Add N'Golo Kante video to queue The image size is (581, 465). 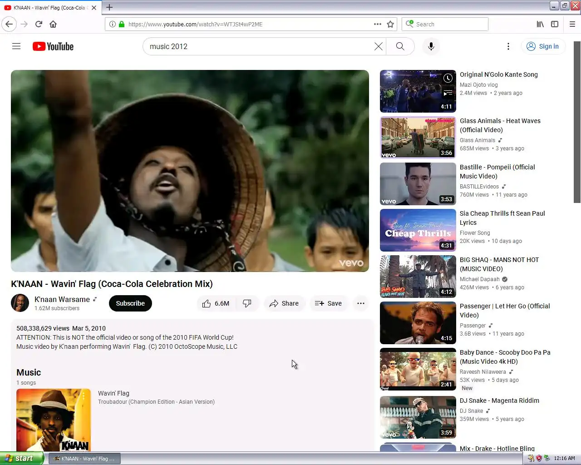click(448, 93)
